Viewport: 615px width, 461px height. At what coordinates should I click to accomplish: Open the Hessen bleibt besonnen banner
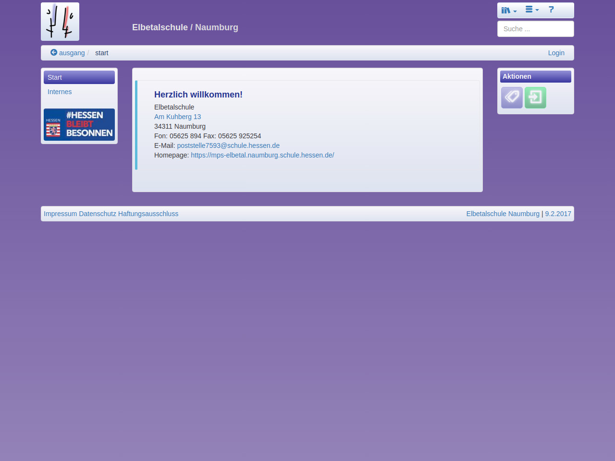[x=79, y=124]
